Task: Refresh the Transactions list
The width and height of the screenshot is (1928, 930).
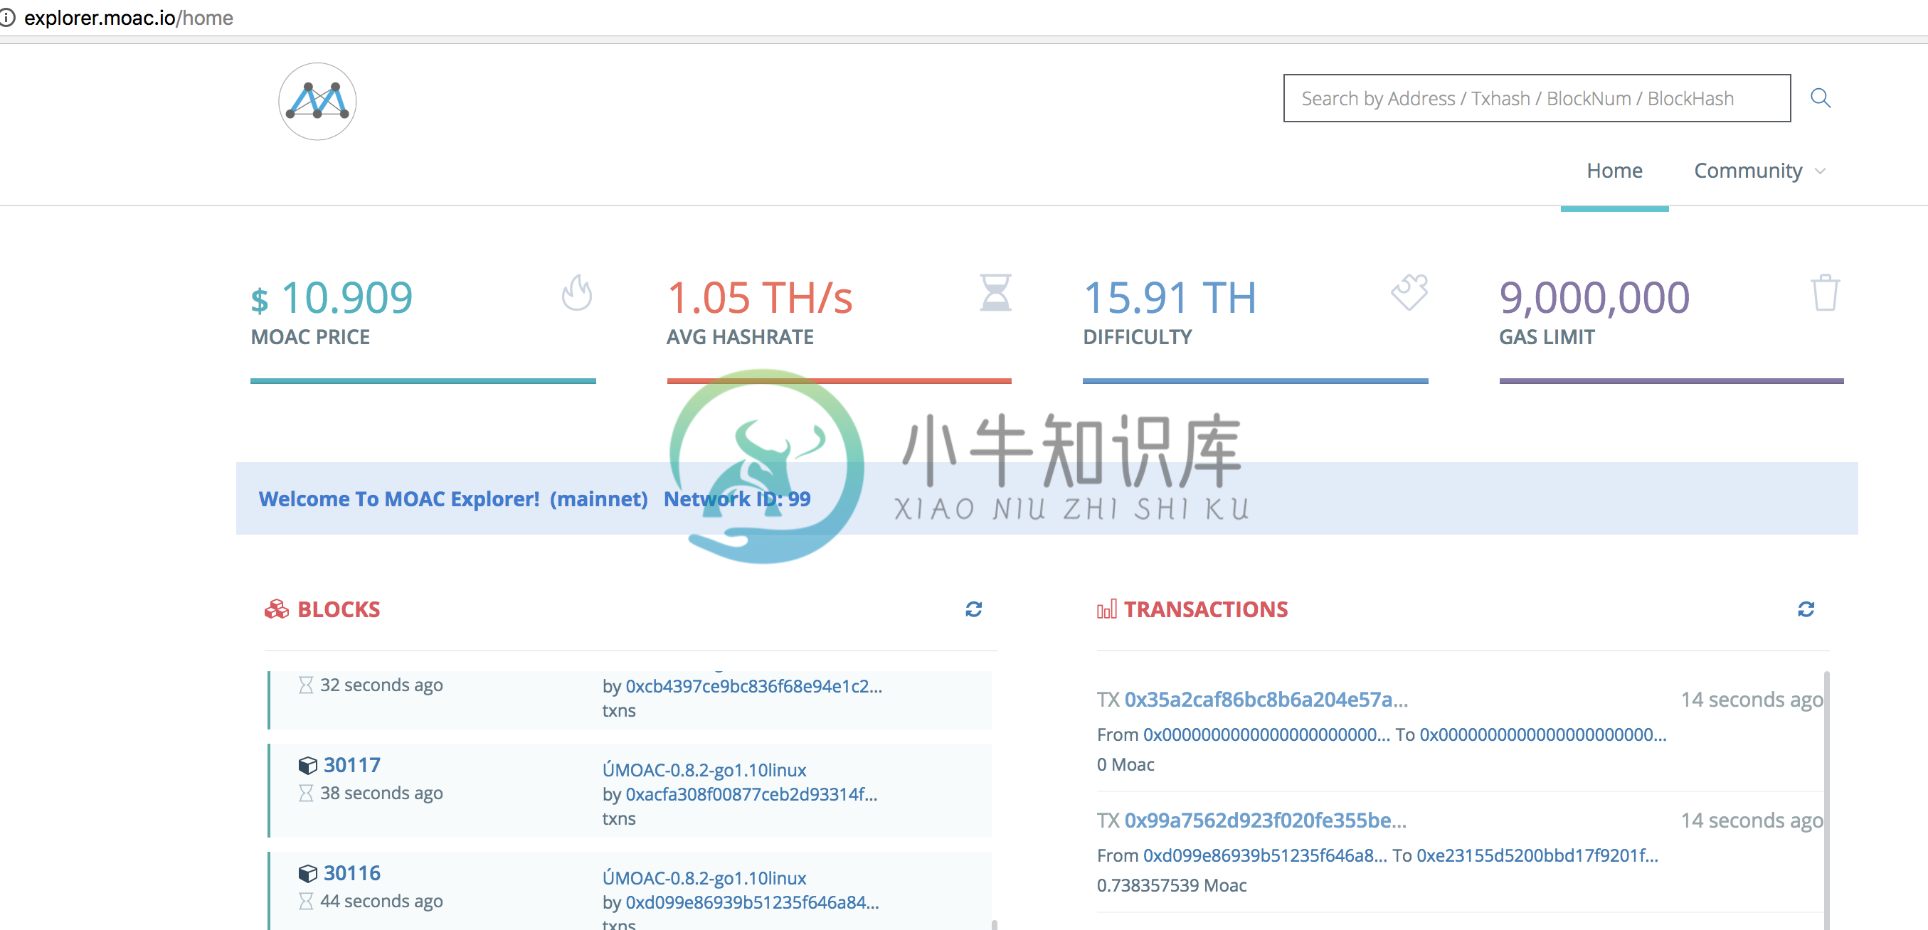Action: (x=1806, y=609)
